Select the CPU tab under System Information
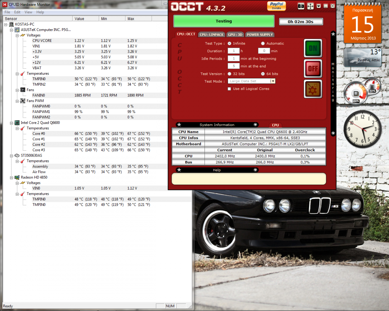The image size is (389, 311). pos(275,125)
